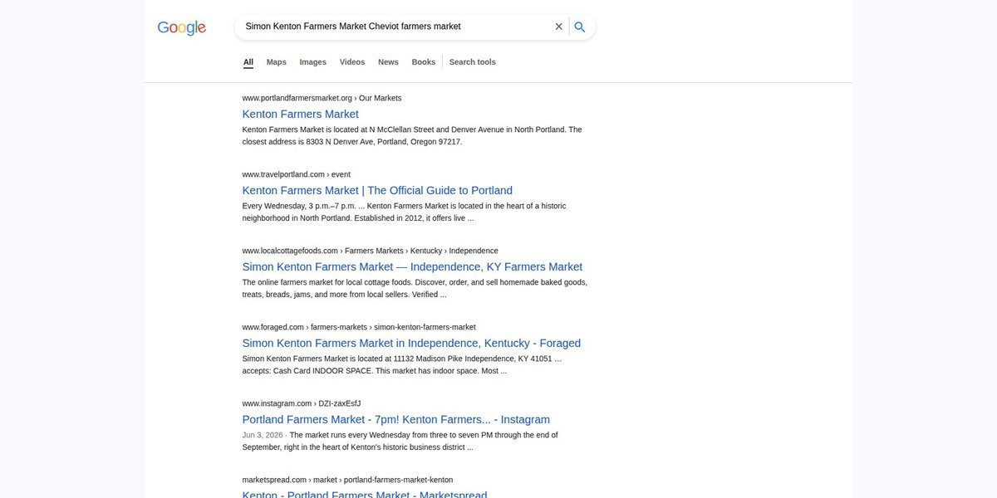Open the Portland Farmers Market Instagram result

click(x=396, y=419)
